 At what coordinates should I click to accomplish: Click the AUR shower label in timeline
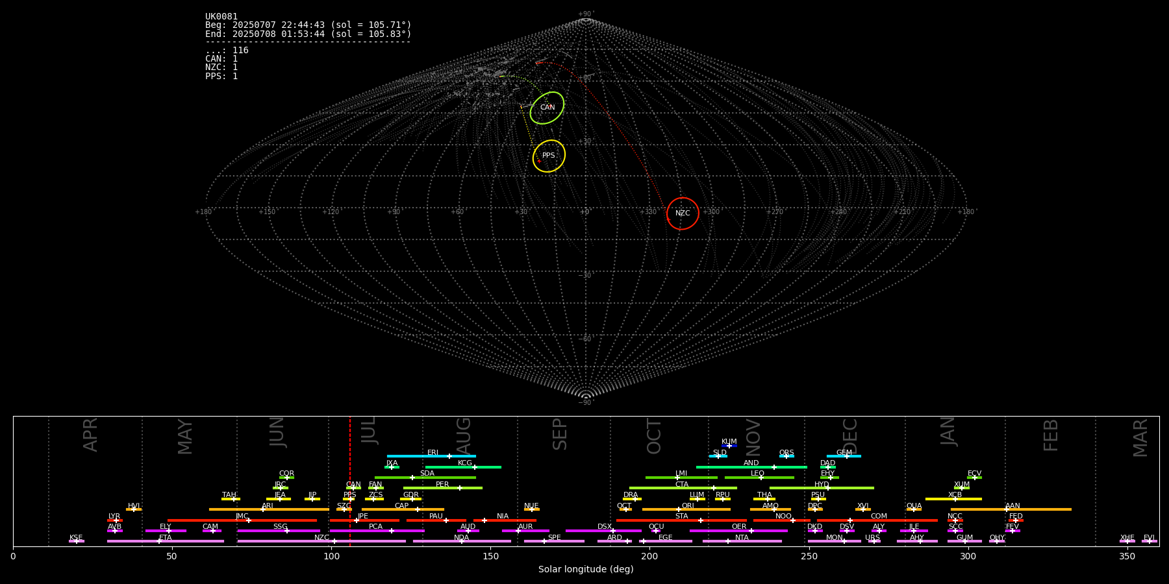(x=525, y=527)
